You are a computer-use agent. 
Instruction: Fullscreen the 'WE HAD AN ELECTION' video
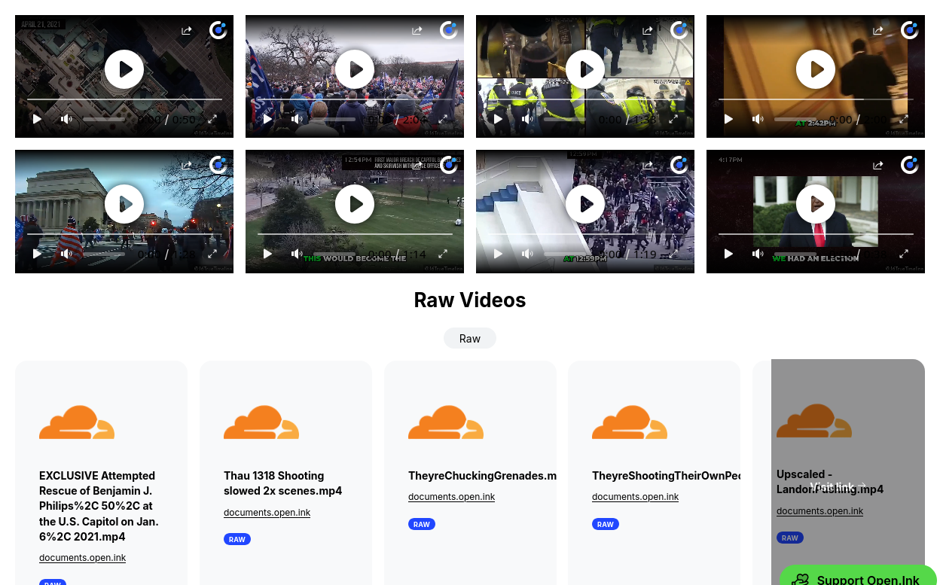(904, 254)
